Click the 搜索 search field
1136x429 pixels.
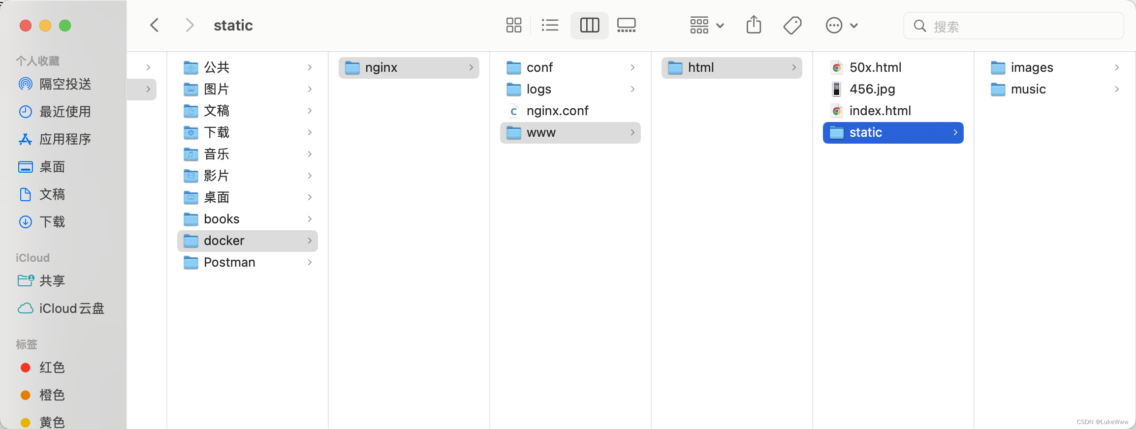tap(1013, 26)
